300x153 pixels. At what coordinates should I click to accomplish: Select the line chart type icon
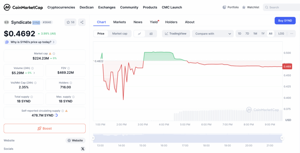139,34
